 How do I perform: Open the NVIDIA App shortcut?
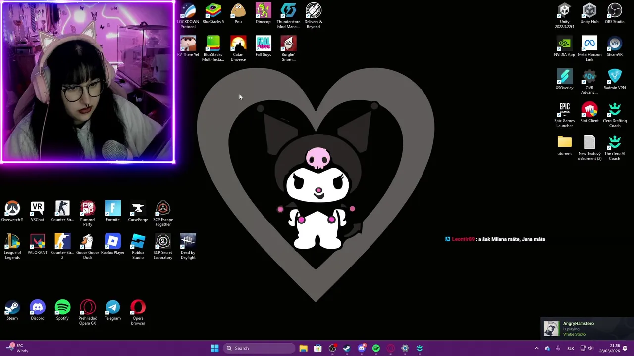coord(565,46)
